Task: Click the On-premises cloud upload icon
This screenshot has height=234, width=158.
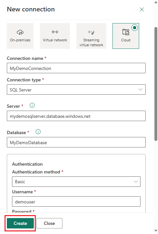Action: point(20,32)
